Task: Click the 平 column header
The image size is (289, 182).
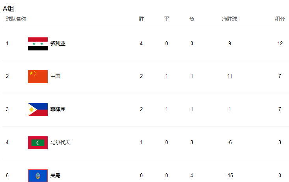Action: coord(166,19)
